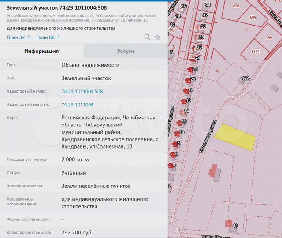Click house icon number 22 on map

click(191, 70)
